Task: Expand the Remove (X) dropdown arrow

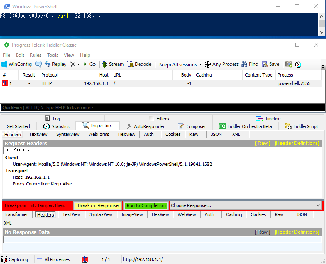Action: 78,64
